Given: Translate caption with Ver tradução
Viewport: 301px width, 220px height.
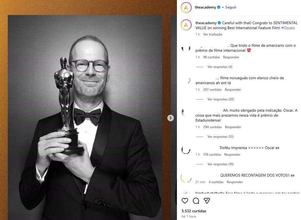Looking at the screenshot, I should tap(213, 34).
